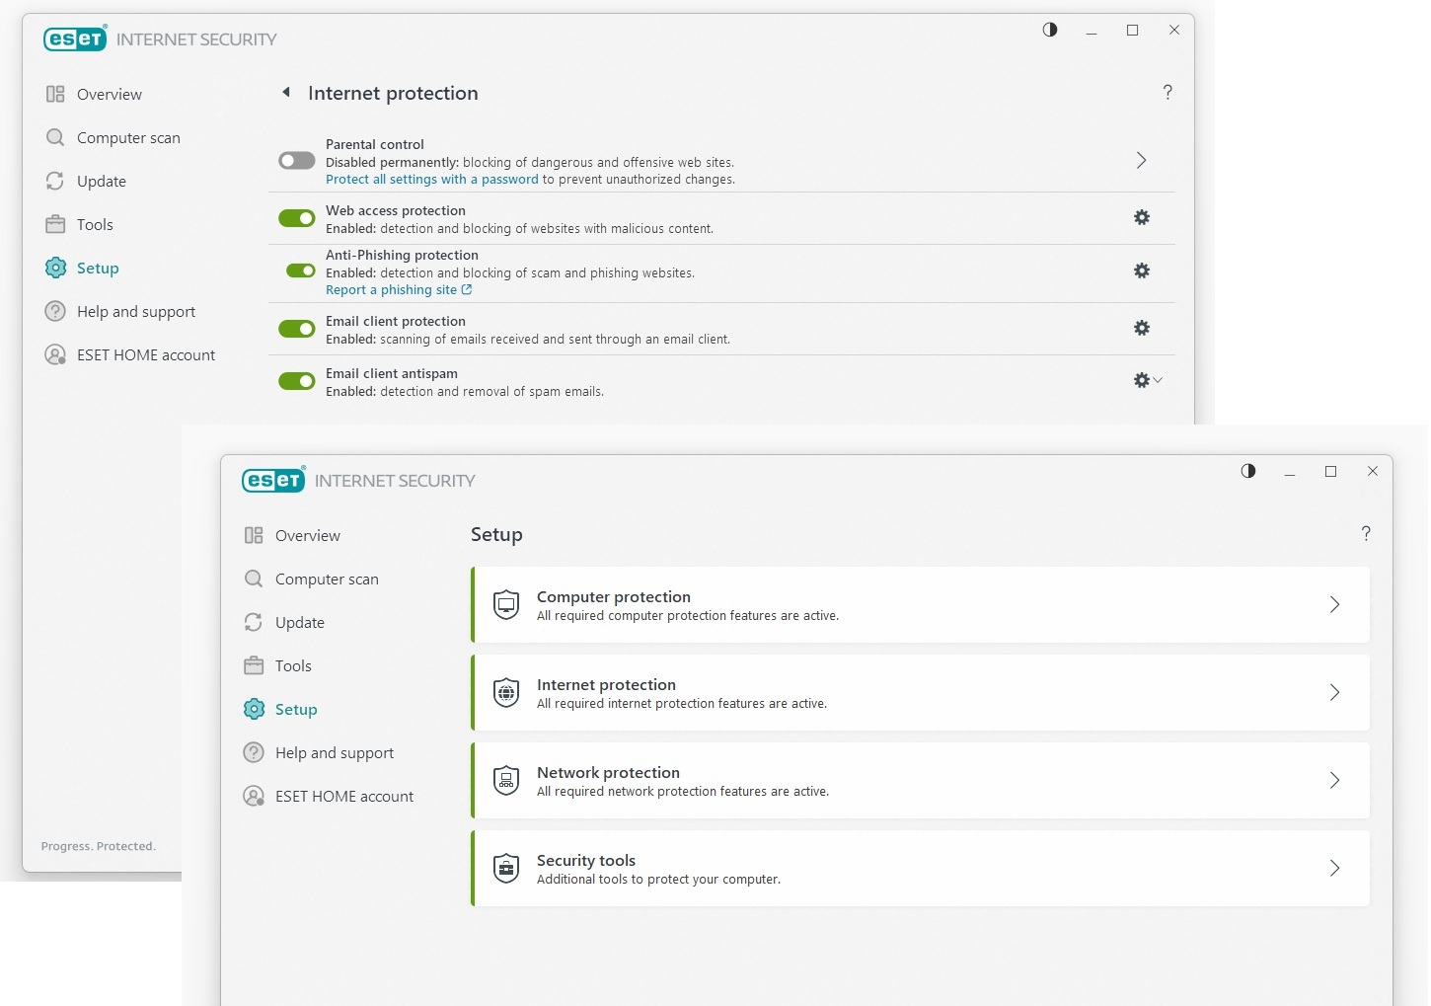The image size is (1431, 1006).
Task: Turn off Anti-Phishing protection switch
Action: point(300,271)
